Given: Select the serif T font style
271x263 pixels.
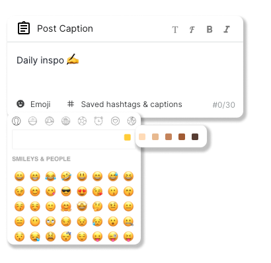Looking at the screenshot, I should pos(175,30).
